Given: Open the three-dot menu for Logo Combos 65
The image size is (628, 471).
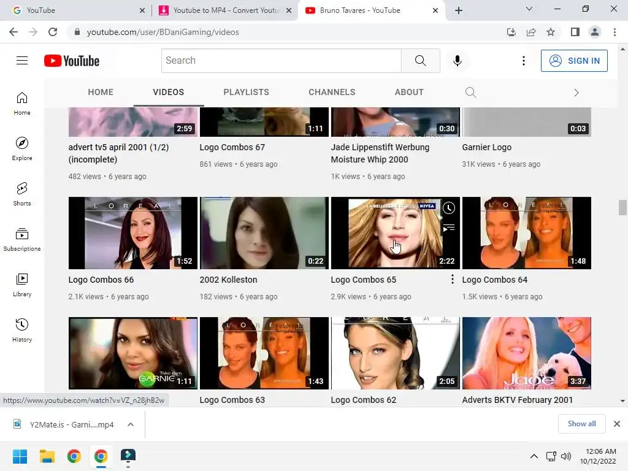Looking at the screenshot, I should click(452, 279).
